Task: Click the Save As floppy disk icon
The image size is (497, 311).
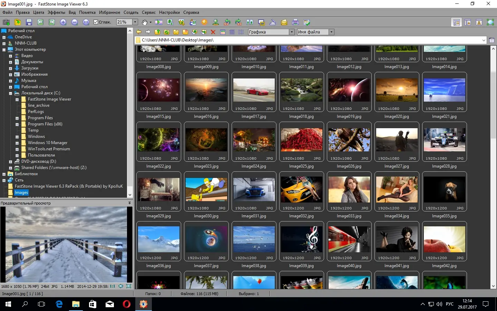Action: pyautogui.click(x=29, y=22)
